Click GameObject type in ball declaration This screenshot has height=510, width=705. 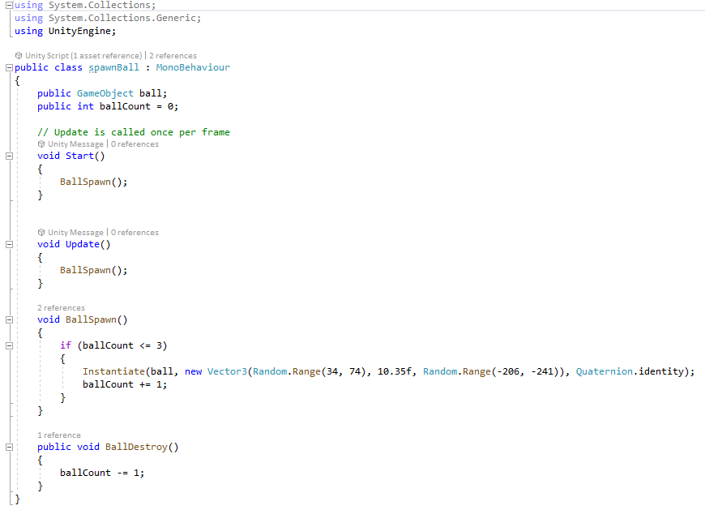[x=105, y=93]
